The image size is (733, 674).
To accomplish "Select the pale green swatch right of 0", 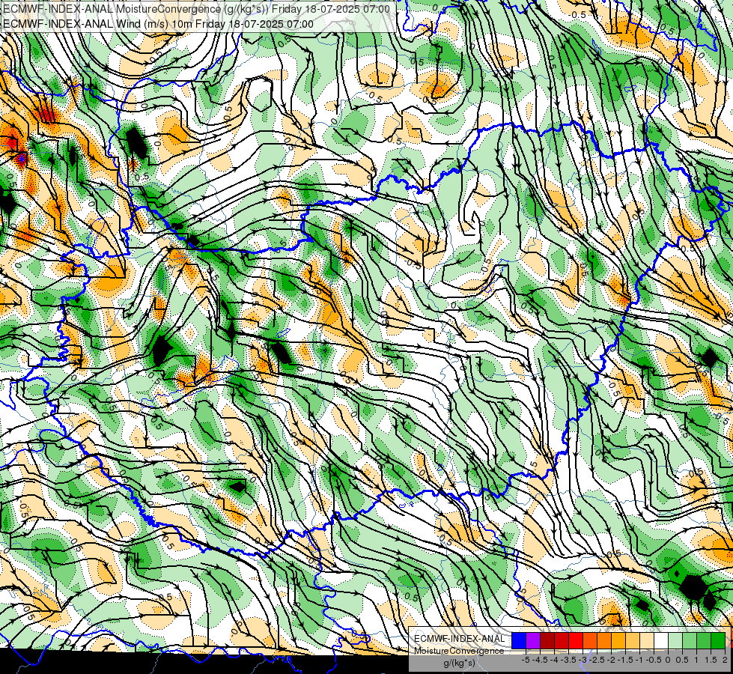I will (675, 640).
